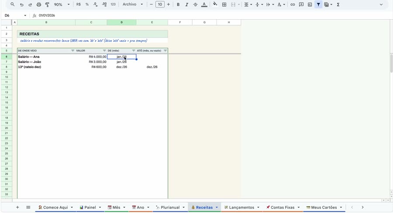Select the R$ 600,00 value cell
393x213 pixels.
tap(91, 67)
